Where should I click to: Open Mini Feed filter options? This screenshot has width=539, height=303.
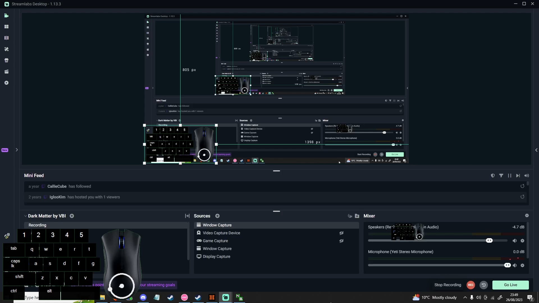pyautogui.click(x=501, y=176)
